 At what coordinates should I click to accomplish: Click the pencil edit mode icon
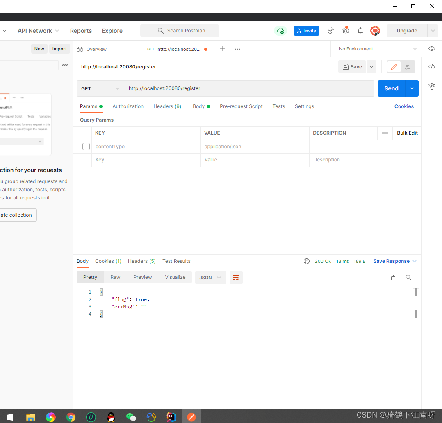[394, 67]
